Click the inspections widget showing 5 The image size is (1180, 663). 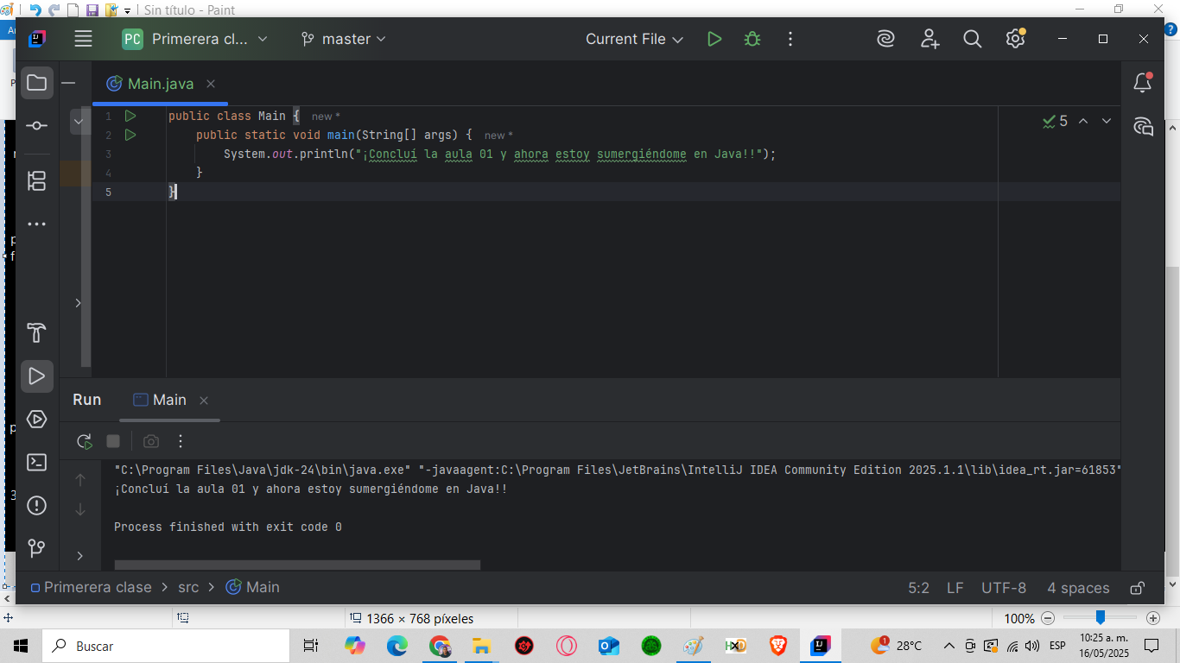(x=1056, y=121)
